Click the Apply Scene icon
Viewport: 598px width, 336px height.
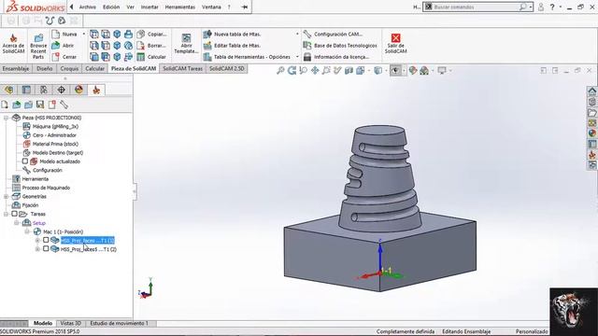(x=424, y=71)
